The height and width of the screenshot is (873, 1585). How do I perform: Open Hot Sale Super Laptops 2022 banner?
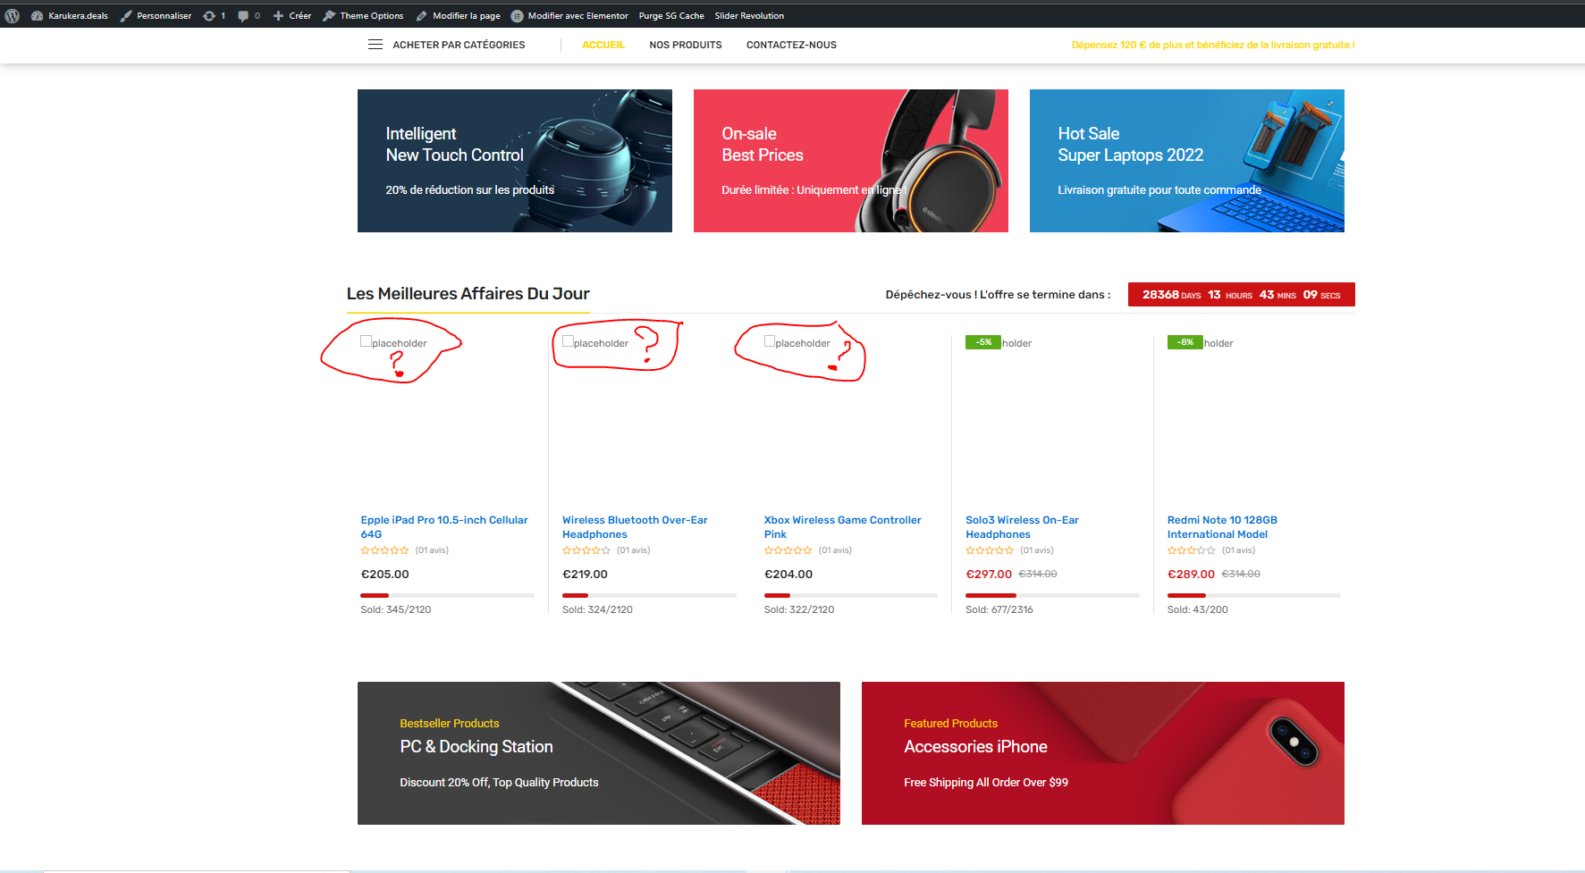point(1187,161)
